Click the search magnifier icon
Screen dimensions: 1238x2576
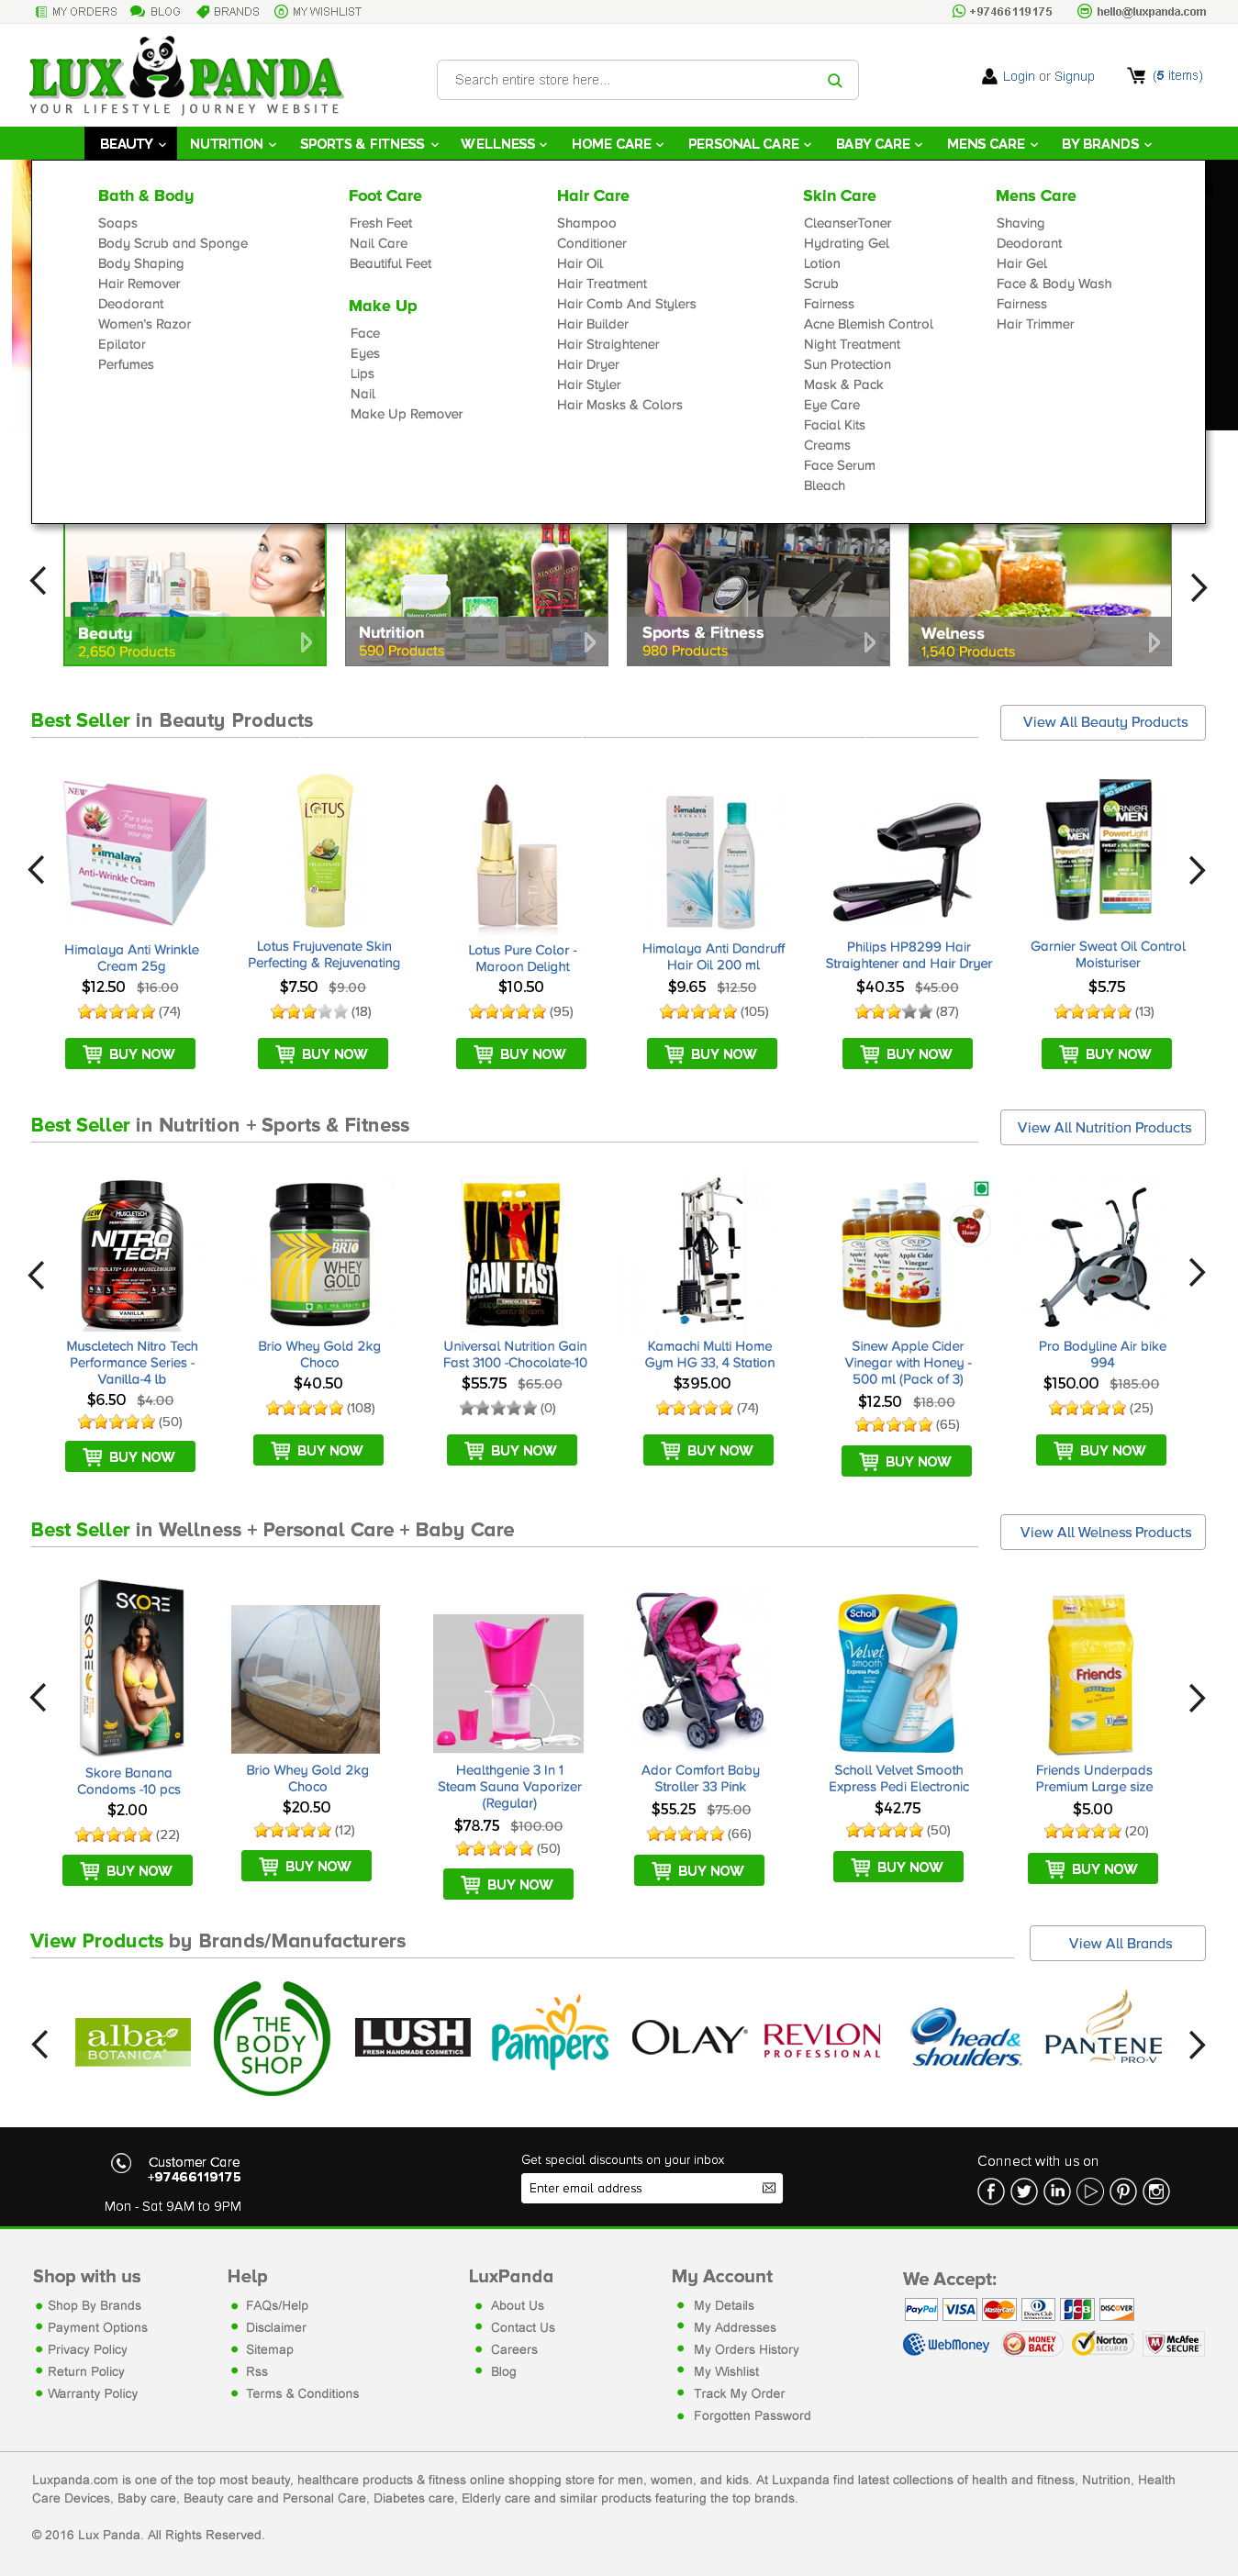[x=834, y=80]
